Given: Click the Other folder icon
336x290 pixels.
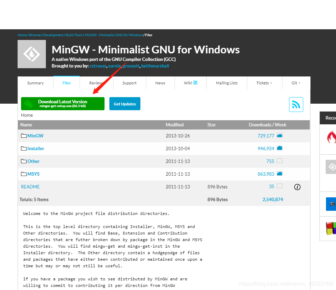Looking at the screenshot, I should click(24, 161).
